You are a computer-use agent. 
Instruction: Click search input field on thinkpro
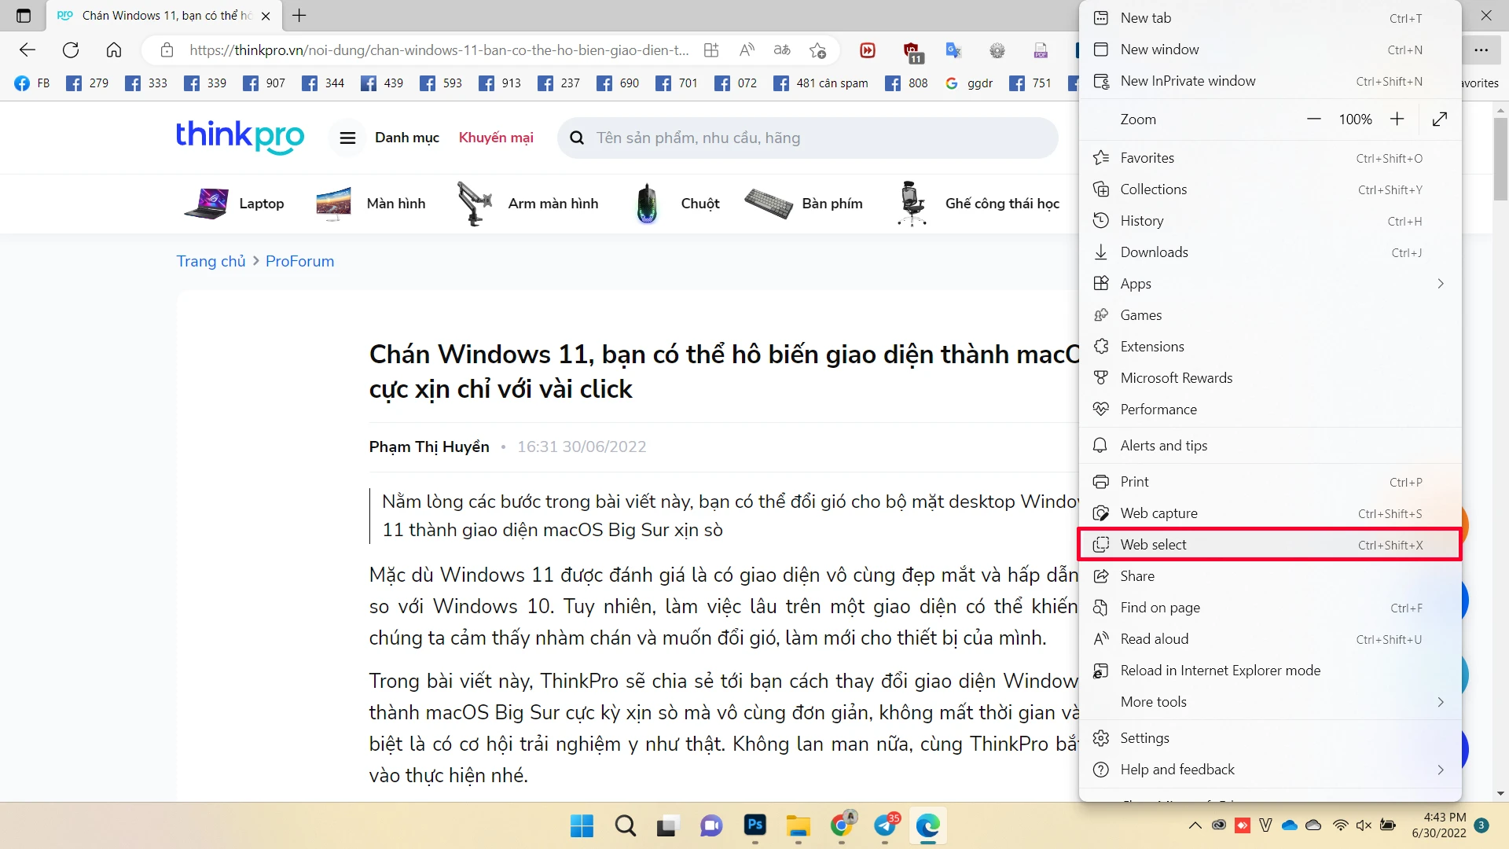(x=813, y=137)
